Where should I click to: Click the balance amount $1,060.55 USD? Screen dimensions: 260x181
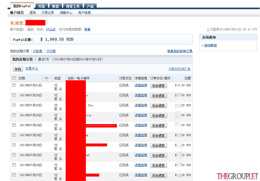(x=57, y=39)
